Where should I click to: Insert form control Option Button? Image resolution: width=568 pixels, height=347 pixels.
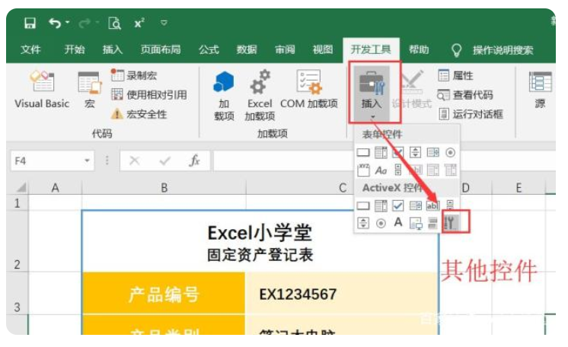(x=450, y=152)
